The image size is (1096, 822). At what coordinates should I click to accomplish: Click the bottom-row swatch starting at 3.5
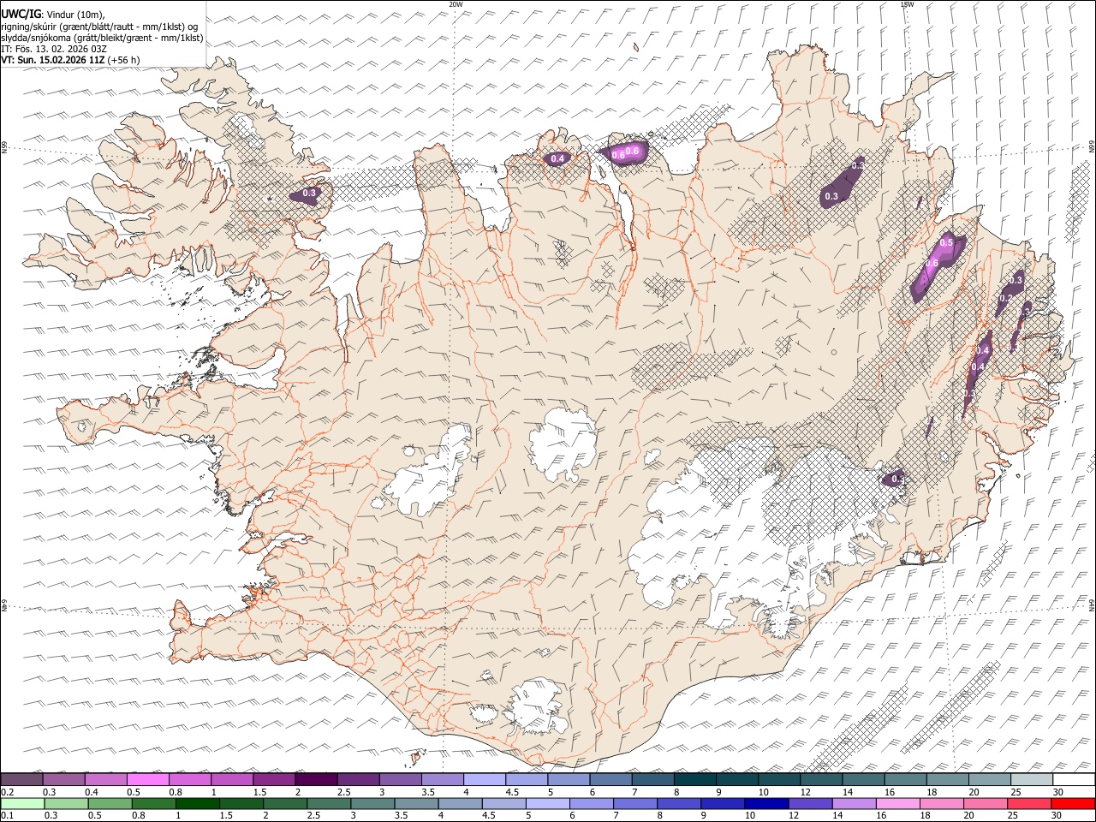pos(416,803)
